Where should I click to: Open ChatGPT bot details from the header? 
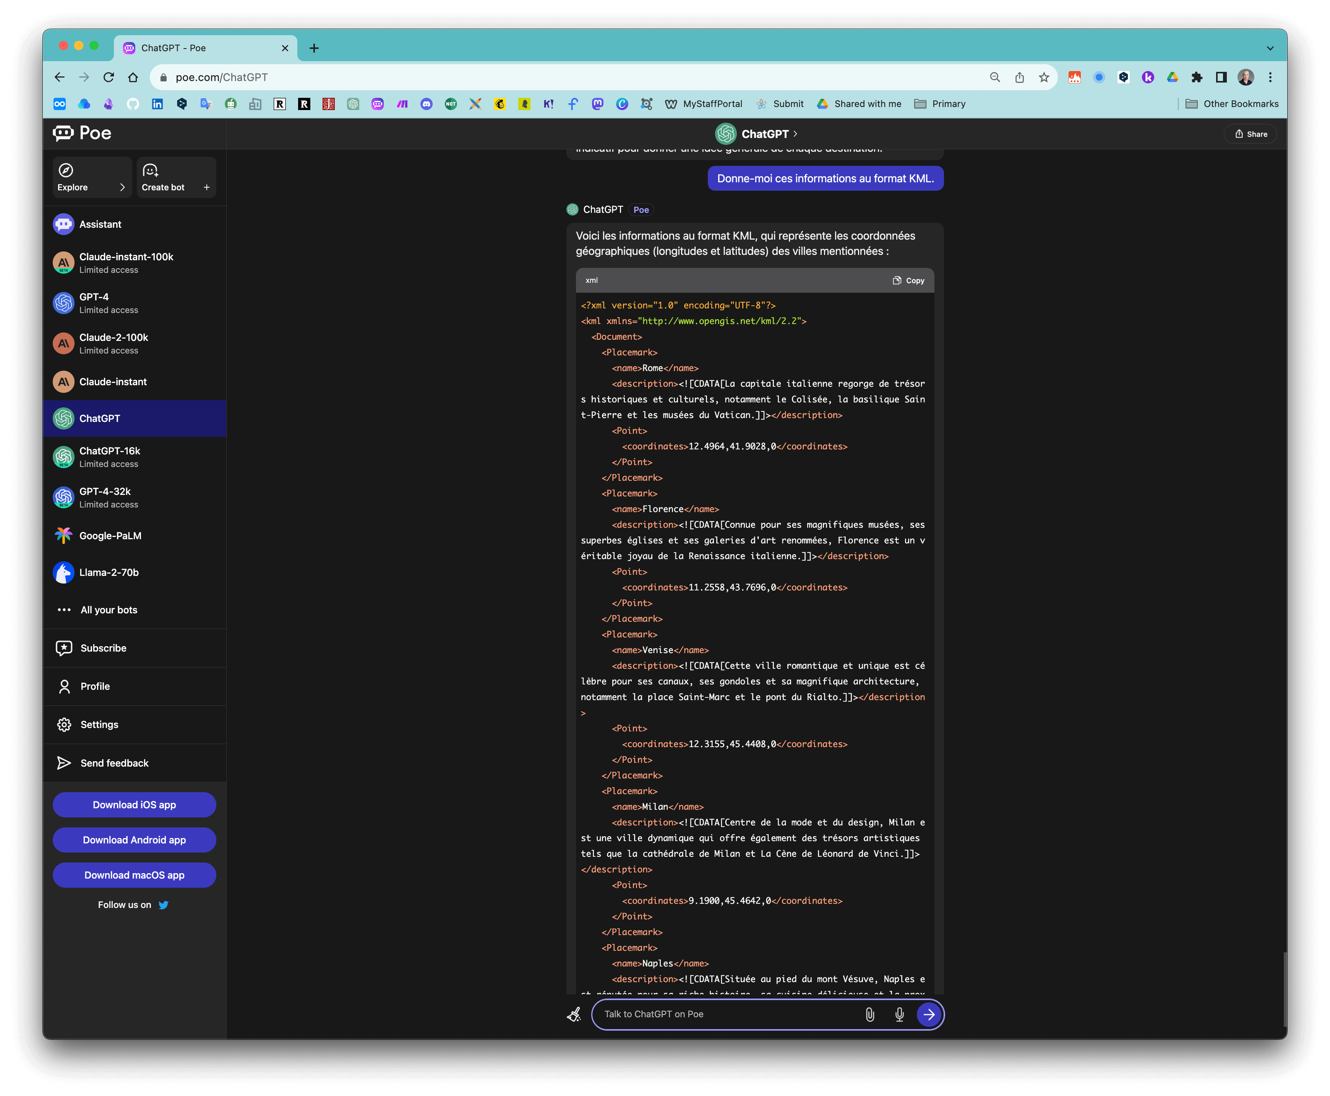click(756, 134)
